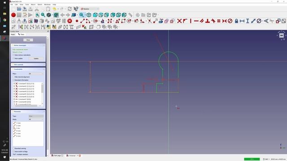
Task: Click the Leave Sketch red X icon
Action: point(70,21)
